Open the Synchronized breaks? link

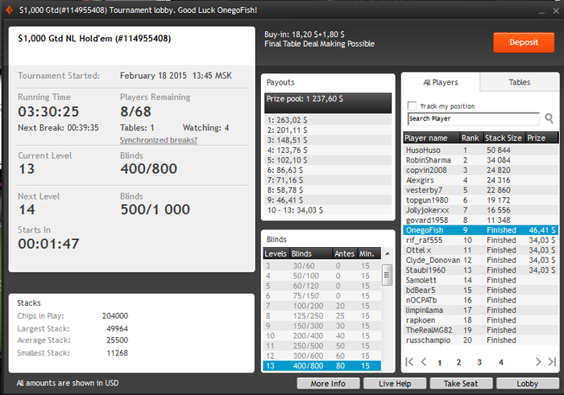point(159,140)
